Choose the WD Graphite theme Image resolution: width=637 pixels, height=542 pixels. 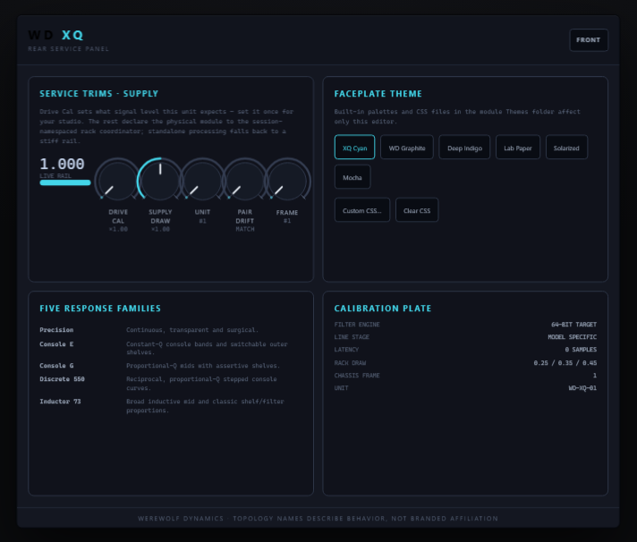pyautogui.click(x=407, y=147)
